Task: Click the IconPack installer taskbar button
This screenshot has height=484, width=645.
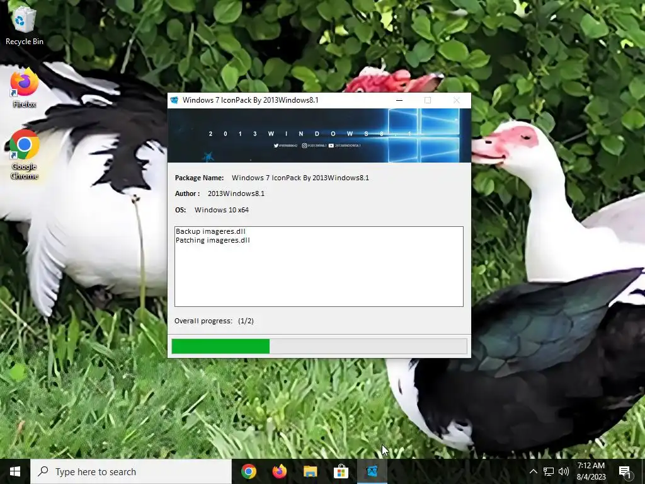Action: click(x=372, y=471)
